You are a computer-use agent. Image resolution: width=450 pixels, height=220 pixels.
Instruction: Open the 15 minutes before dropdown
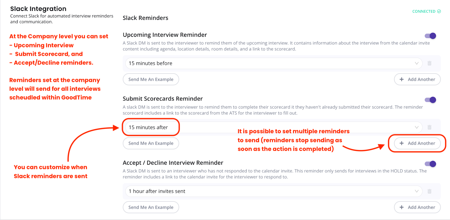coord(273,63)
